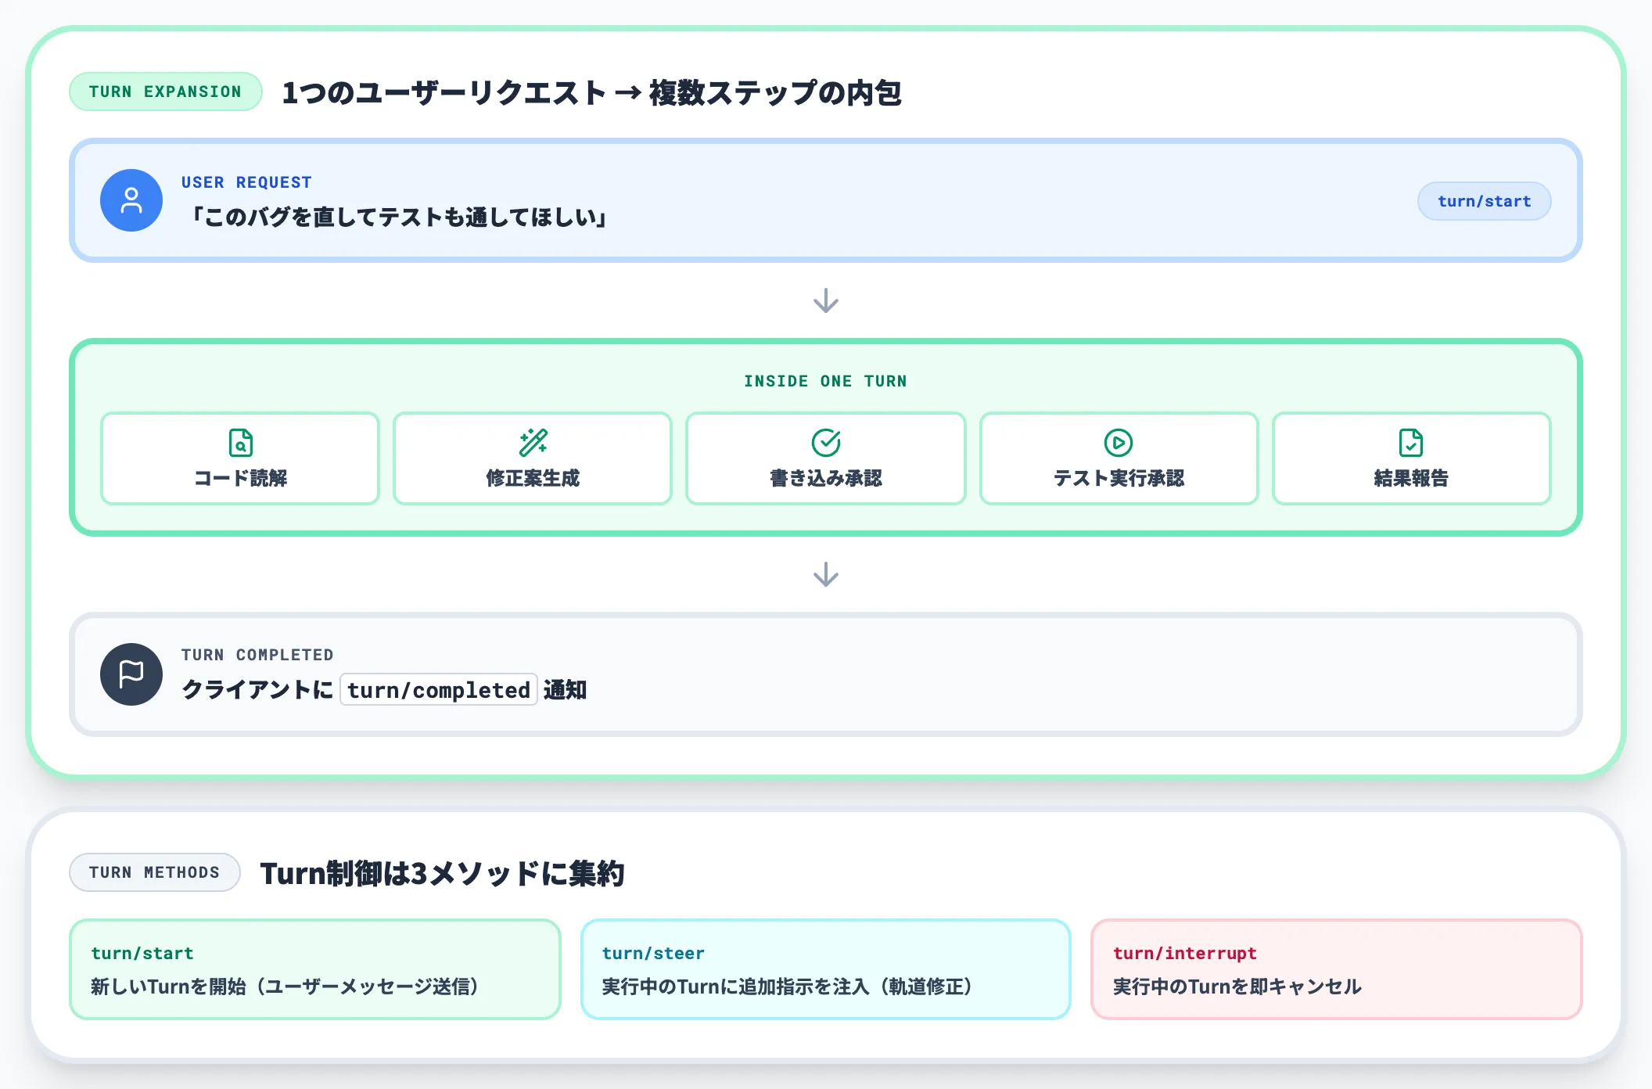Image resolution: width=1652 pixels, height=1089 pixels.
Task: Click the turn/start pill in the user request box
Action: click(1484, 201)
